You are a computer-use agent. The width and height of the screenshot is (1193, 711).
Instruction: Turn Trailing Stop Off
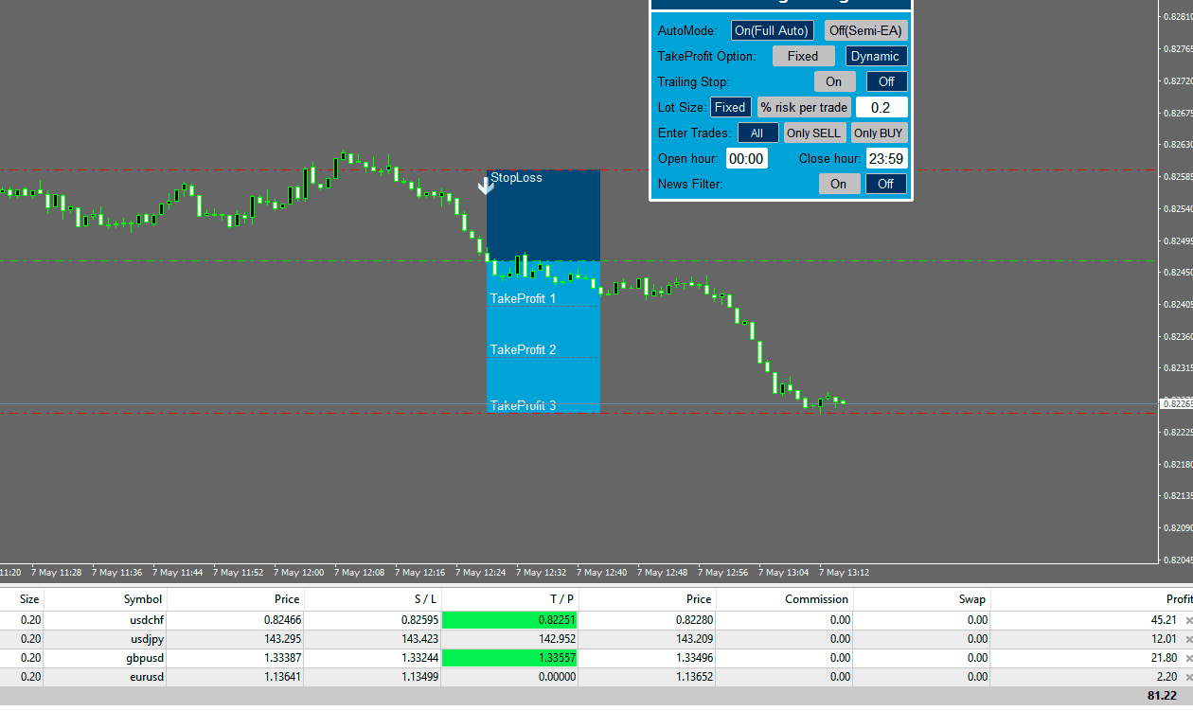(886, 81)
